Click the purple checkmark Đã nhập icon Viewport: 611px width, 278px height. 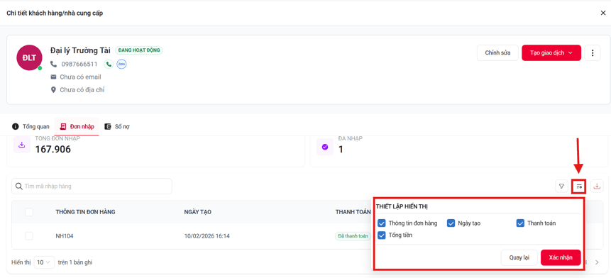(325, 147)
